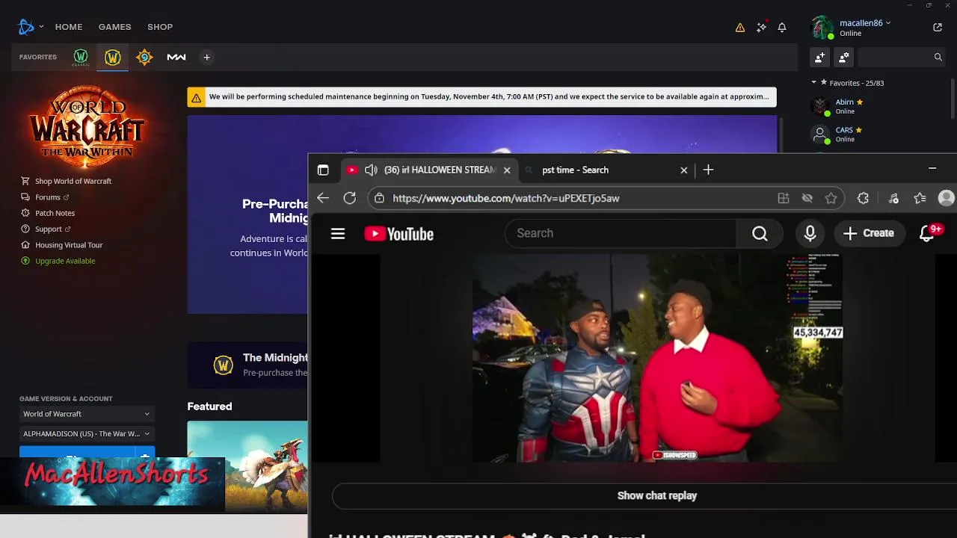Viewport: 957px width, 538px height.
Task: Open Edge tab actions menu icon
Action: 323,170
